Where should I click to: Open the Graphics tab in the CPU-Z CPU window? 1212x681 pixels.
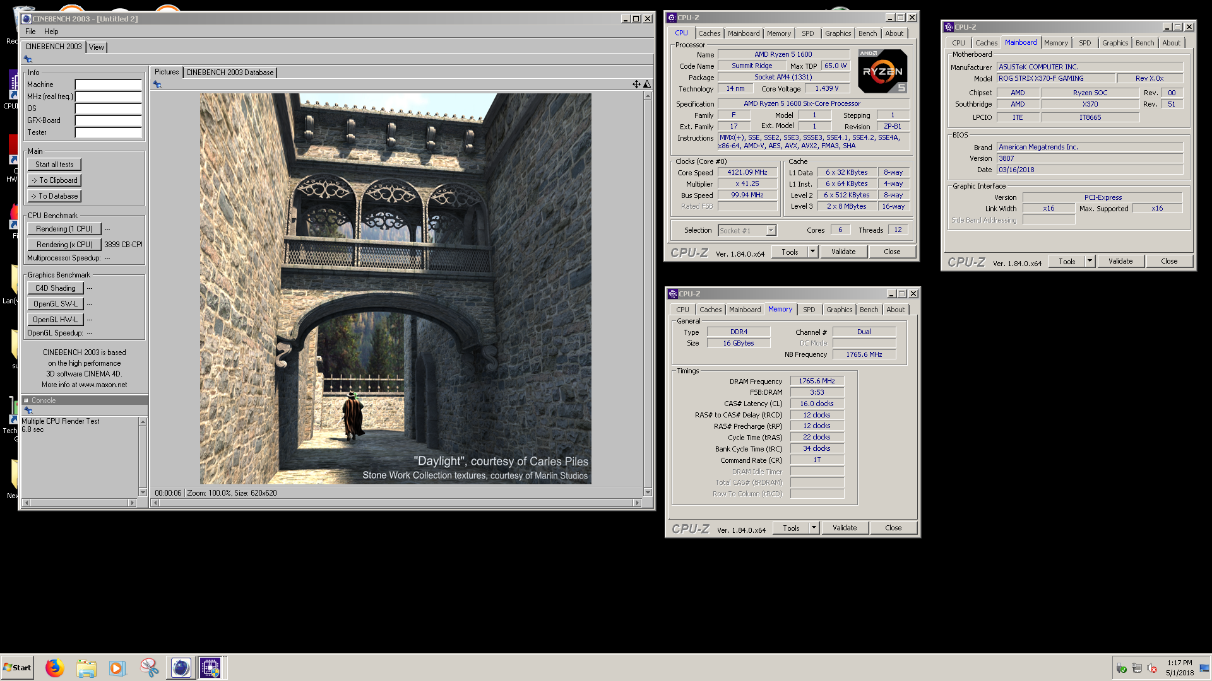[x=838, y=33]
